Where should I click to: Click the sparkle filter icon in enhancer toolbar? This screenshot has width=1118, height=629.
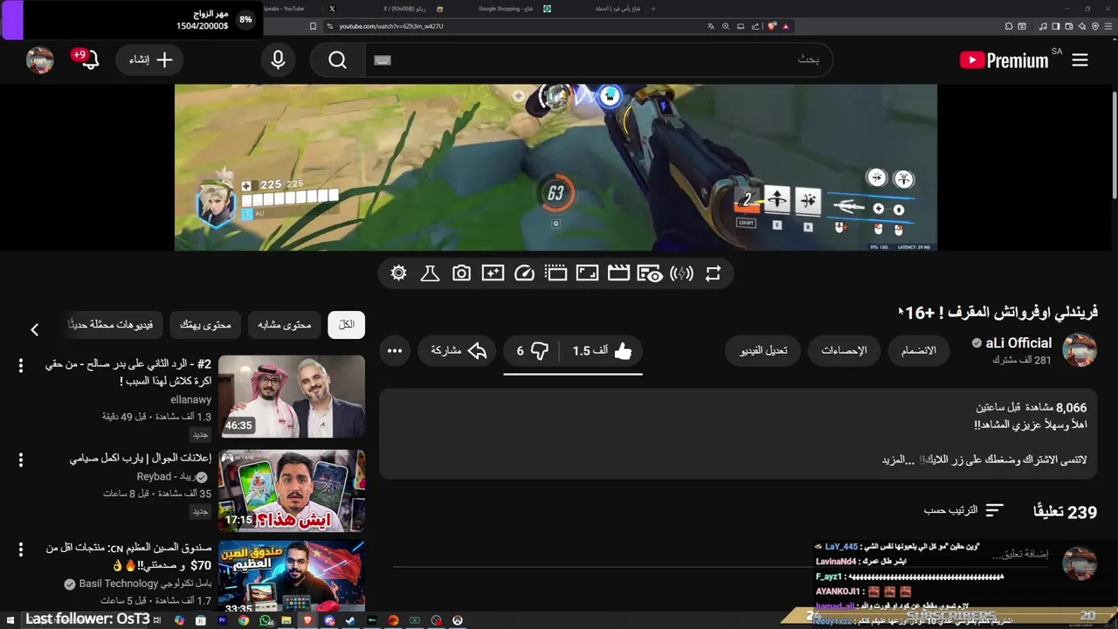(x=493, y=273)
